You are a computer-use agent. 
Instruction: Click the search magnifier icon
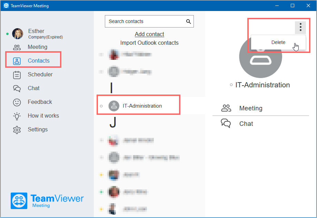pyautogui.click(x=188, y=22)
